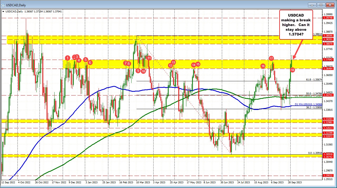Click red circle marker 11 near March 2023 candles
Image resolution: width=337 pixels, height=188 pixels.
click(x=149, y=58)
